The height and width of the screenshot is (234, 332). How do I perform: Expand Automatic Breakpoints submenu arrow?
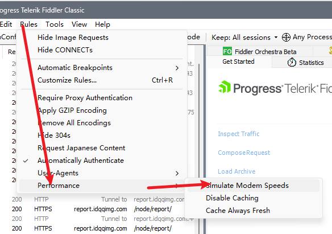click(177, 68)
